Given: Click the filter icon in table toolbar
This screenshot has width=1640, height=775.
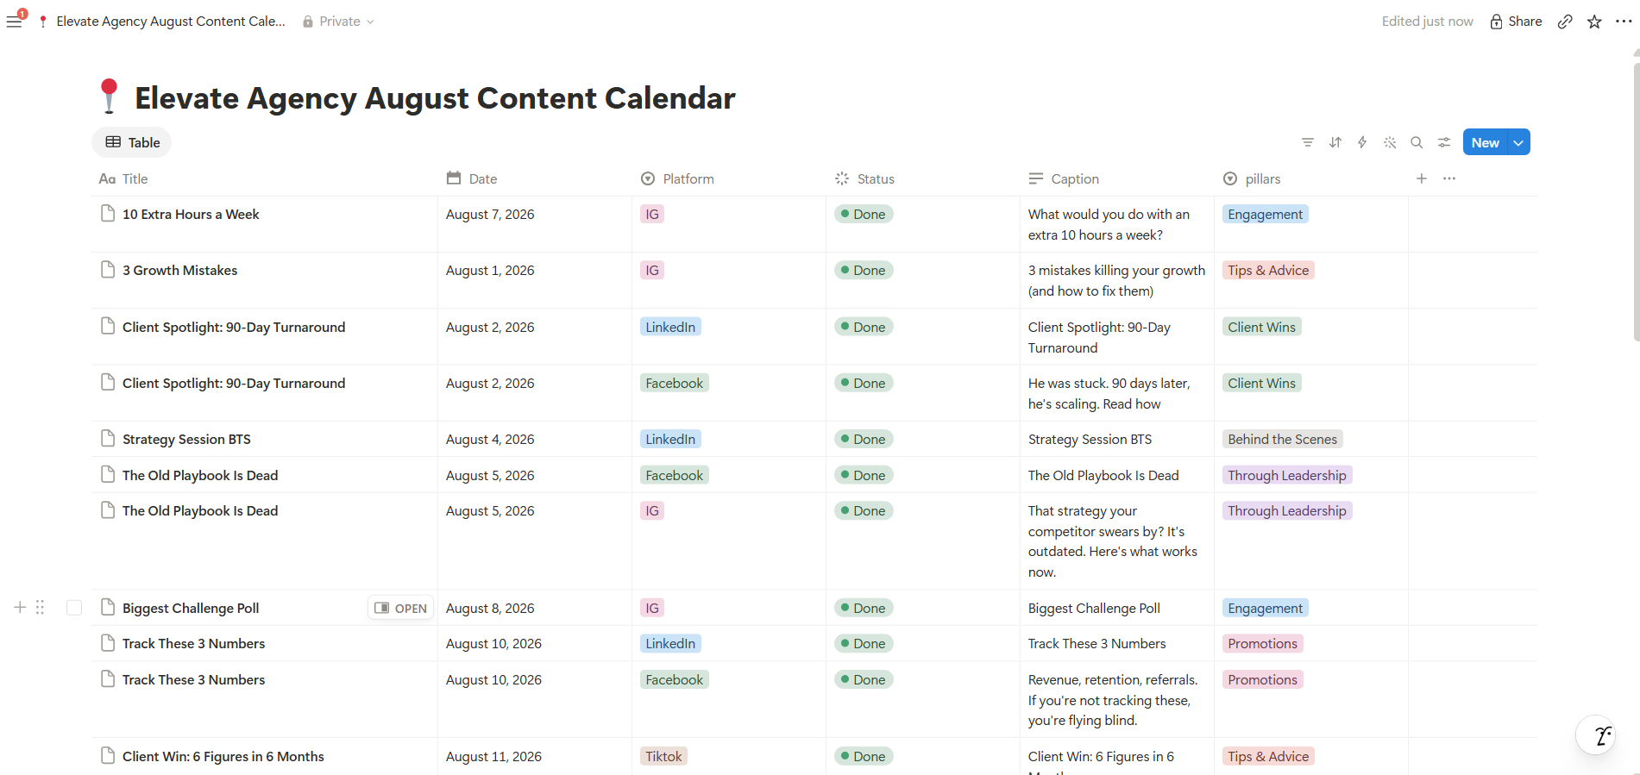Looking at the screenshot, I should pyautogui.click(x=1308, y=142).
